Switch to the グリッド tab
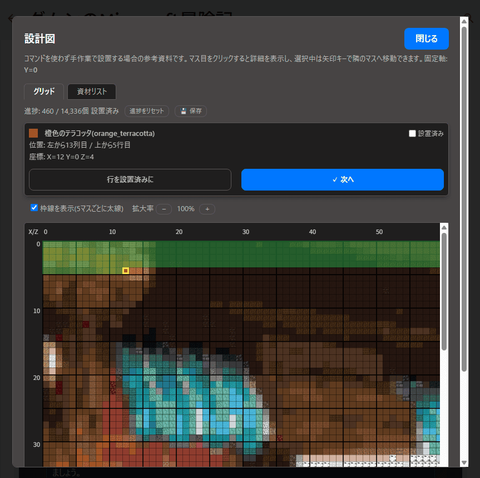The height and width of the screenshot is (478, 480). 44,91
